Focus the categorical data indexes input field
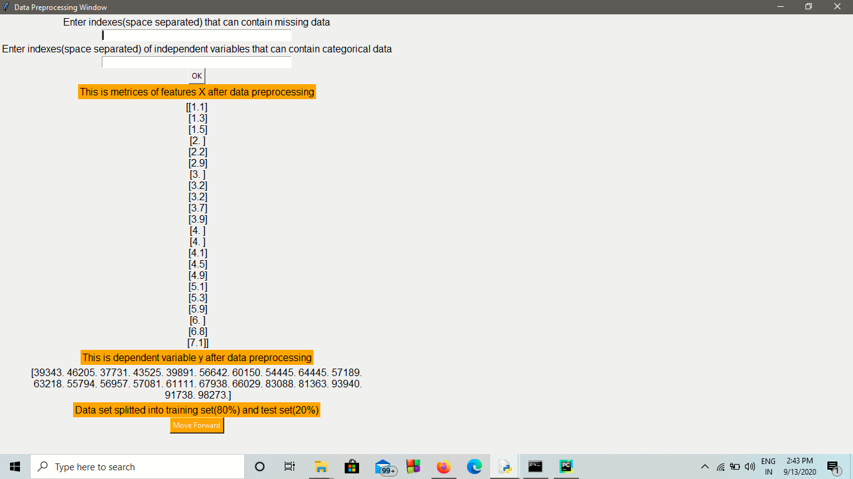Image resolution: width=853 pixels, height=479 pixels. pyautogui.click(x=197, y=62)
